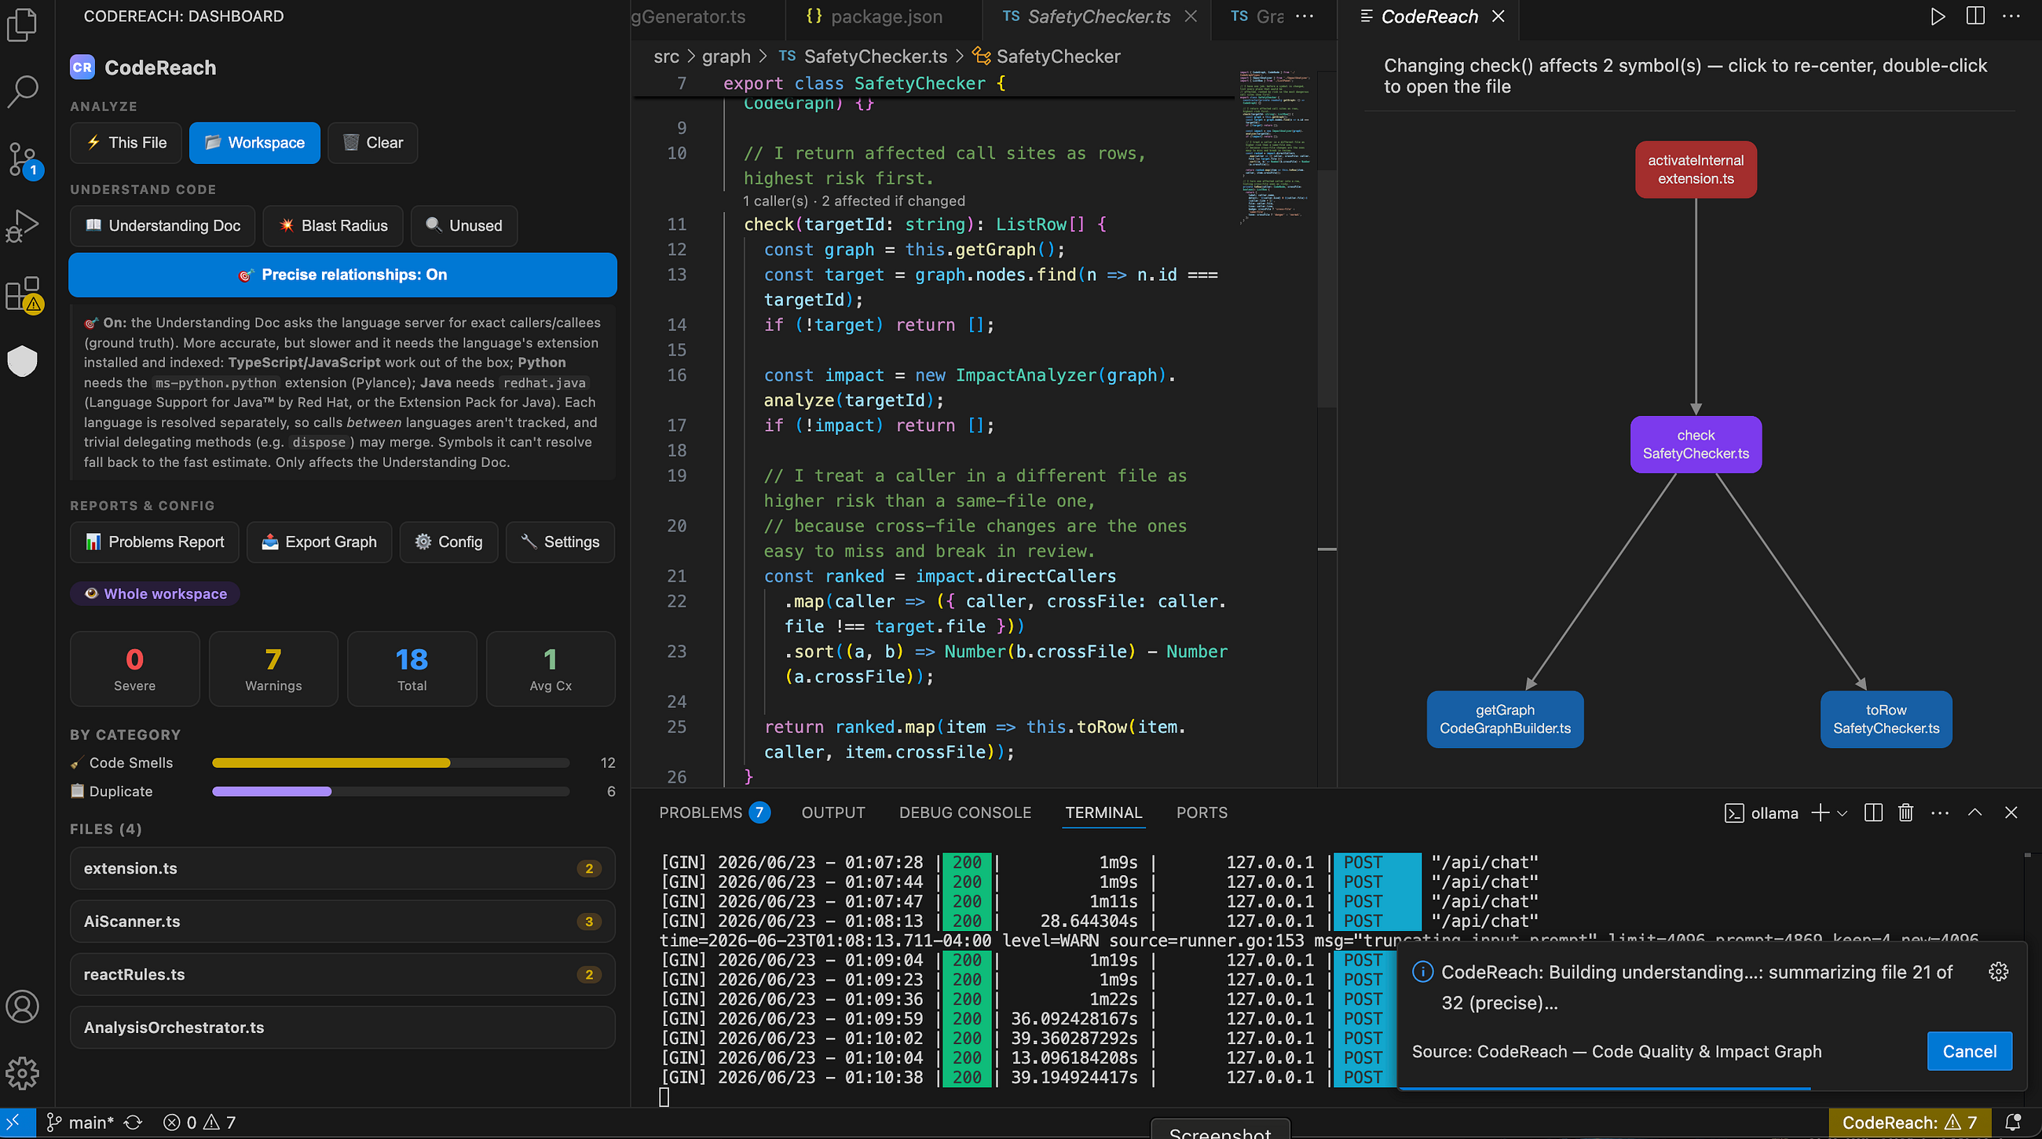Viewport: 2042px width, 1139px height.
Task: Open SafetyChecker.ts file breadcrumb
Action: [x=862, y=57]
